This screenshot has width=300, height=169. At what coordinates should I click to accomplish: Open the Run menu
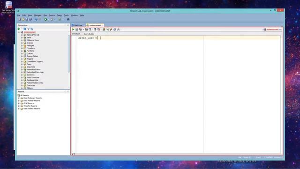[45, 15]
